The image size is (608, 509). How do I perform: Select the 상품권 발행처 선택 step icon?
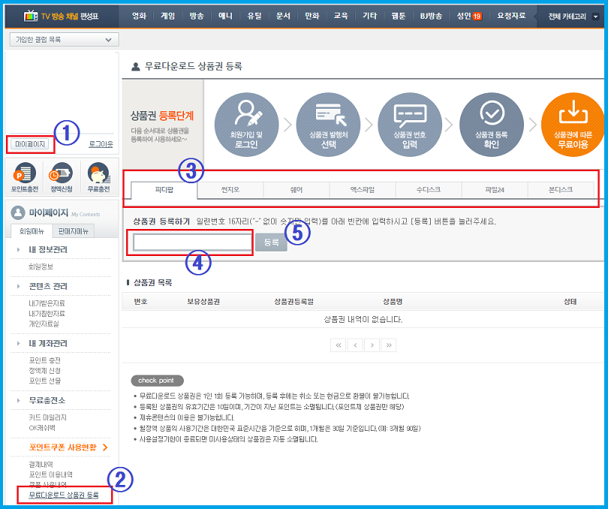(328, 125)
